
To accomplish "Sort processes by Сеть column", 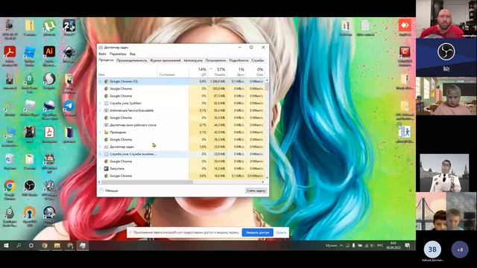I will point(256,71).
